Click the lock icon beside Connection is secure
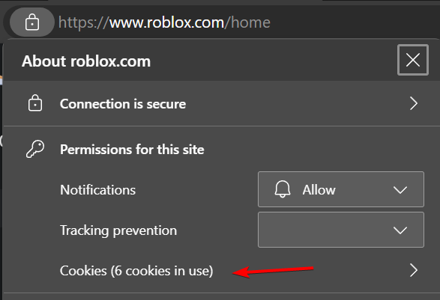 (x=35, y=103)
